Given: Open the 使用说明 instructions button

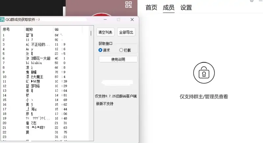Looking at the screenshot, I should 118,59.
